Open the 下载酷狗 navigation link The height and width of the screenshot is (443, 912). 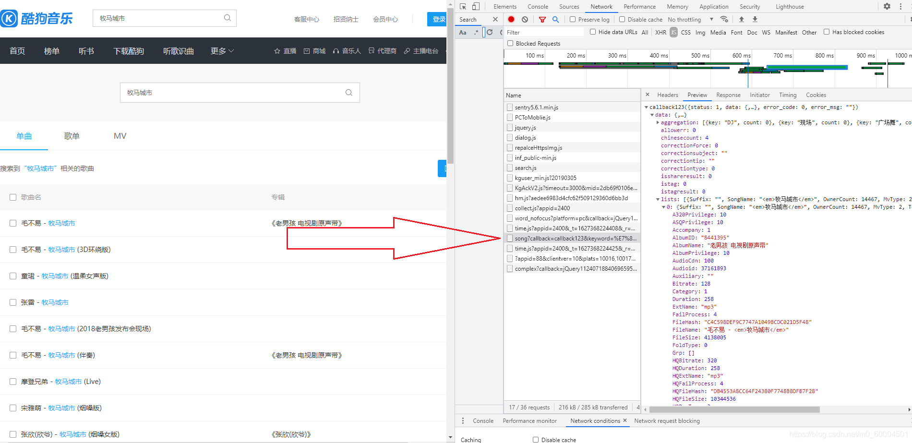pyautogui.click(x=128, y=51)
